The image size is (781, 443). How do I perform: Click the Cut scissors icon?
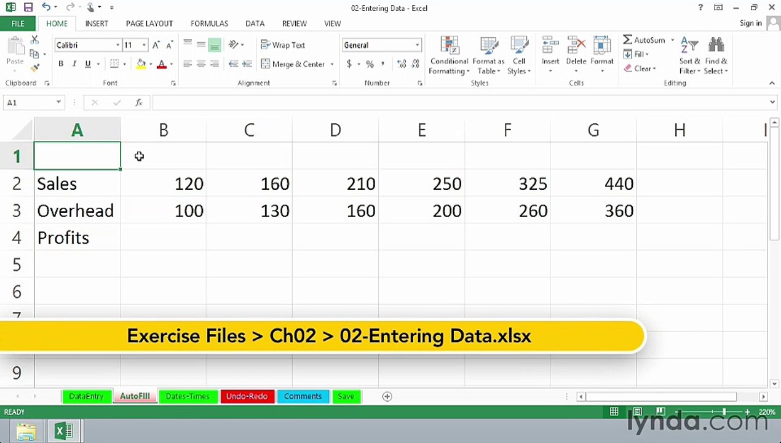coord(34,41)
